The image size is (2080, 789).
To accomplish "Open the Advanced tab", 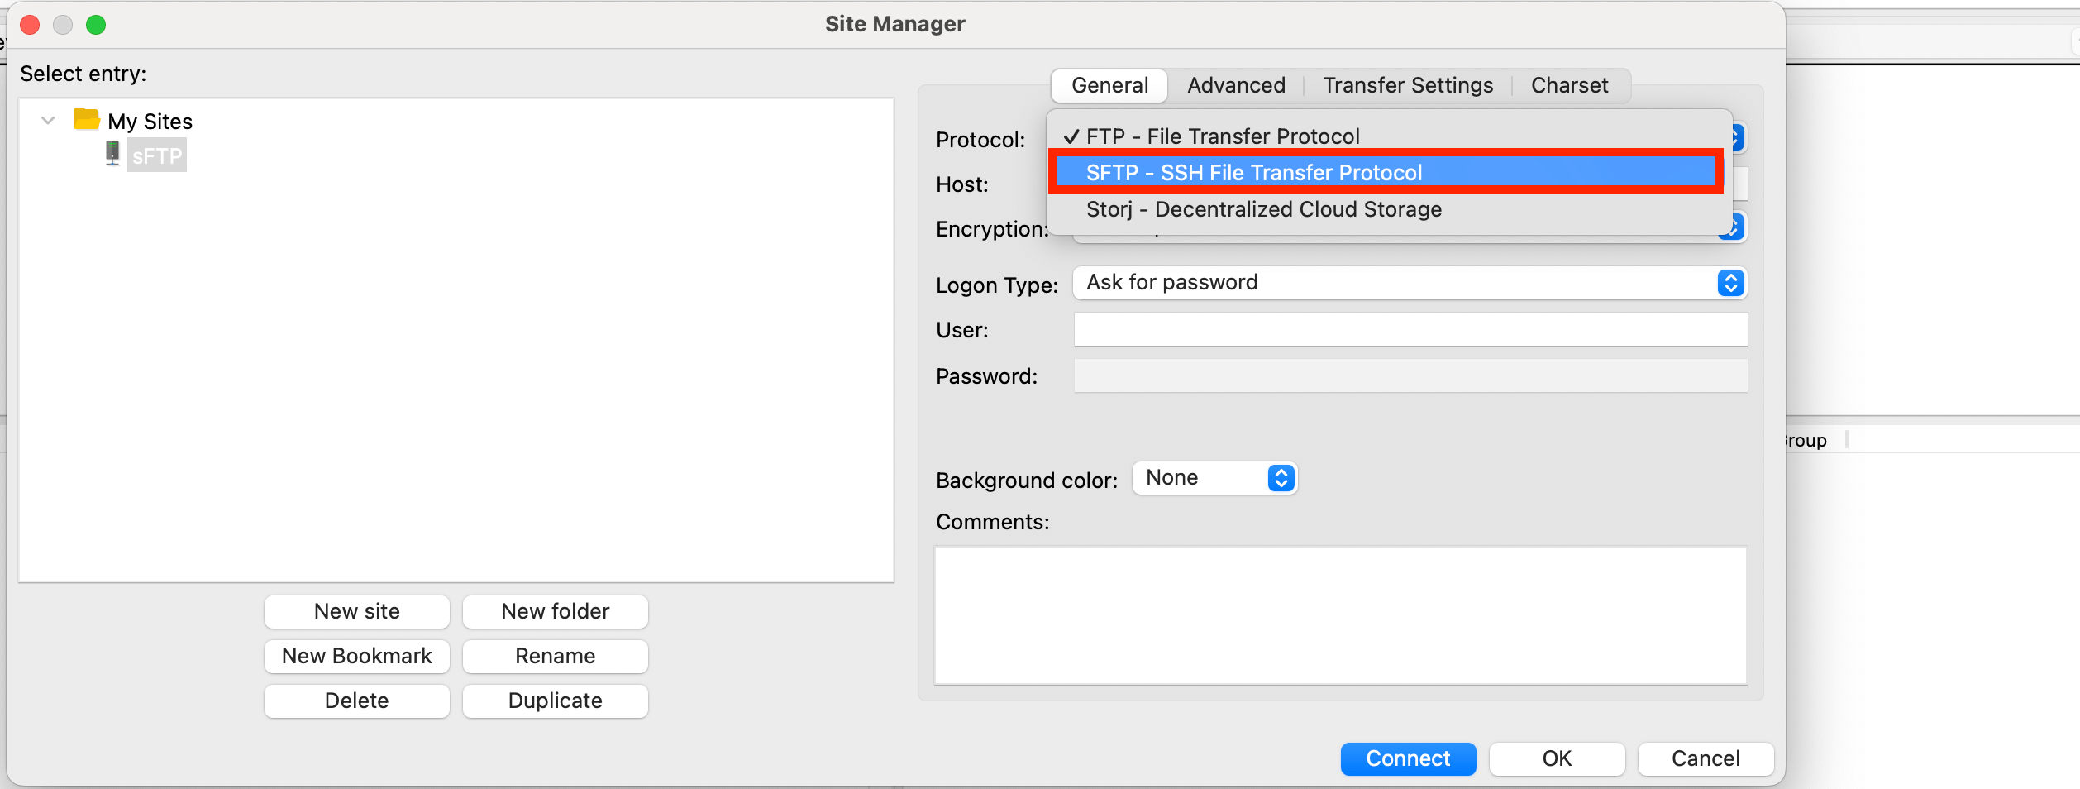I will [x=1236, y=85].
